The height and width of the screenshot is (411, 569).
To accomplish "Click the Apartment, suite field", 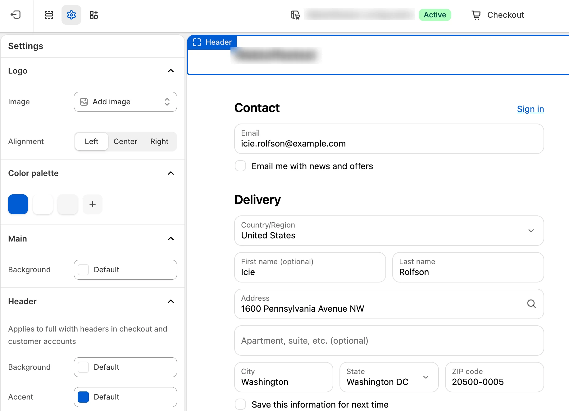I will pyautogui.click(x=389, y=341).
